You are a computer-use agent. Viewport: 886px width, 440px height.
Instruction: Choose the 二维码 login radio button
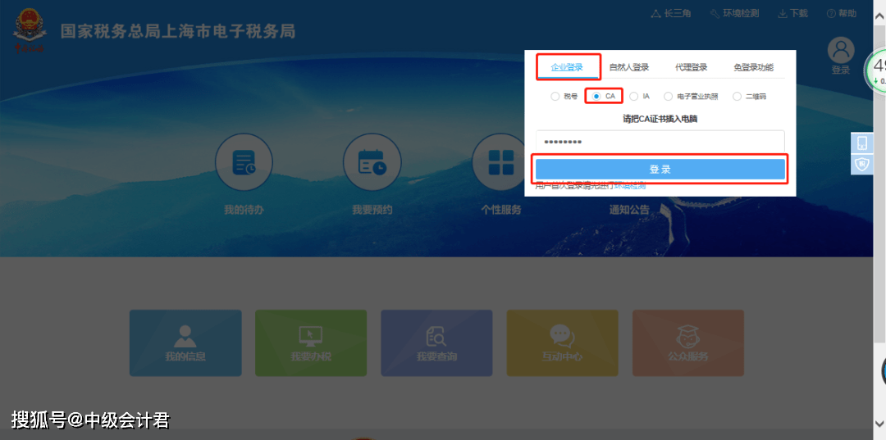coord(737,97)
